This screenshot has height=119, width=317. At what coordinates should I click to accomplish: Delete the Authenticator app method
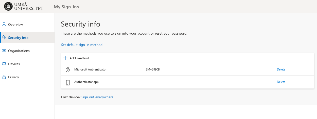pos(281,82)
